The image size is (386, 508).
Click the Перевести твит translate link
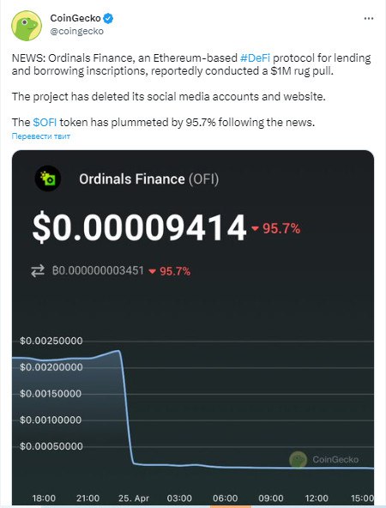(41, 136)
